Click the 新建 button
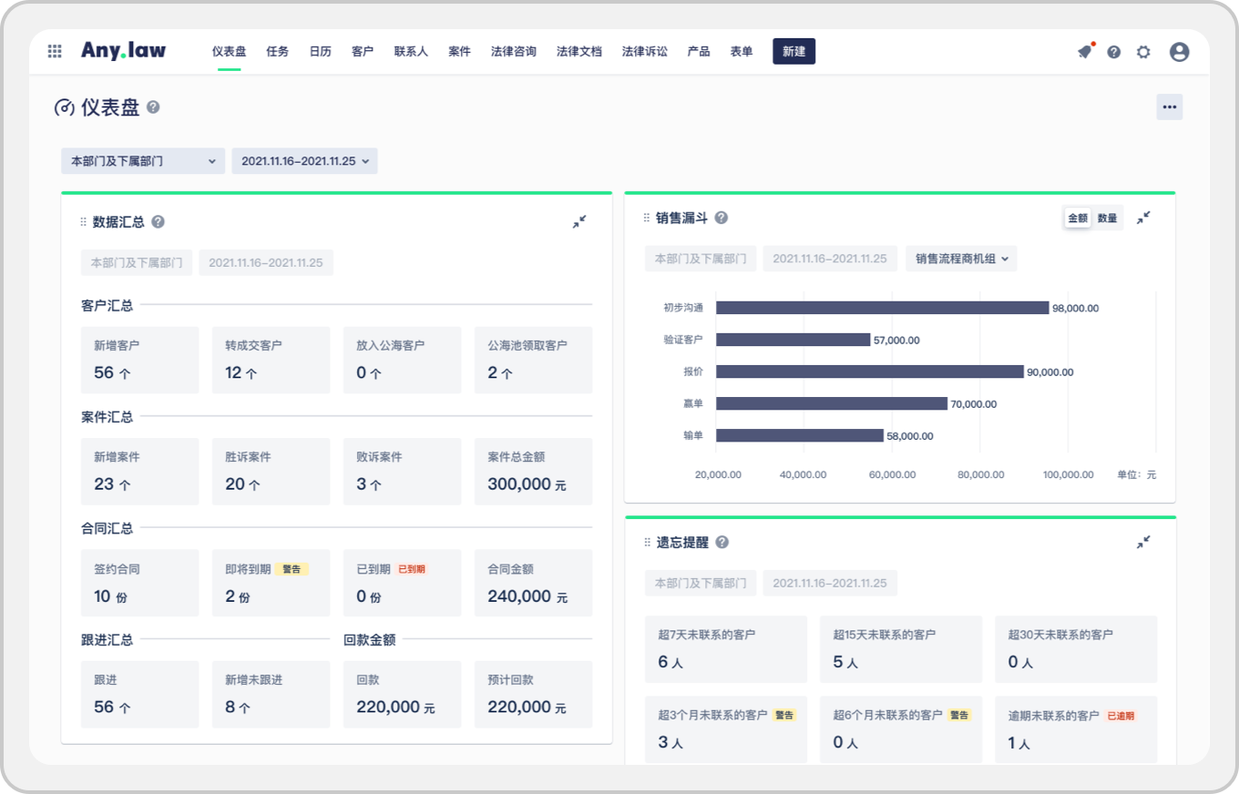 (794, 52)
